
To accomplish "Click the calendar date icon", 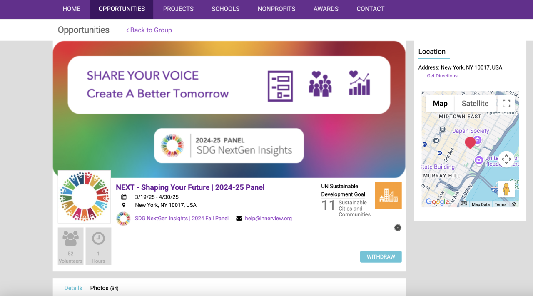I will [x=124, y=197].
